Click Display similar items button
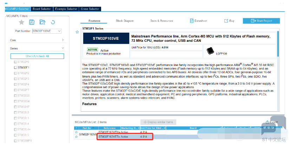This screenshot has width=289, height=145. [x=158, y=122]
